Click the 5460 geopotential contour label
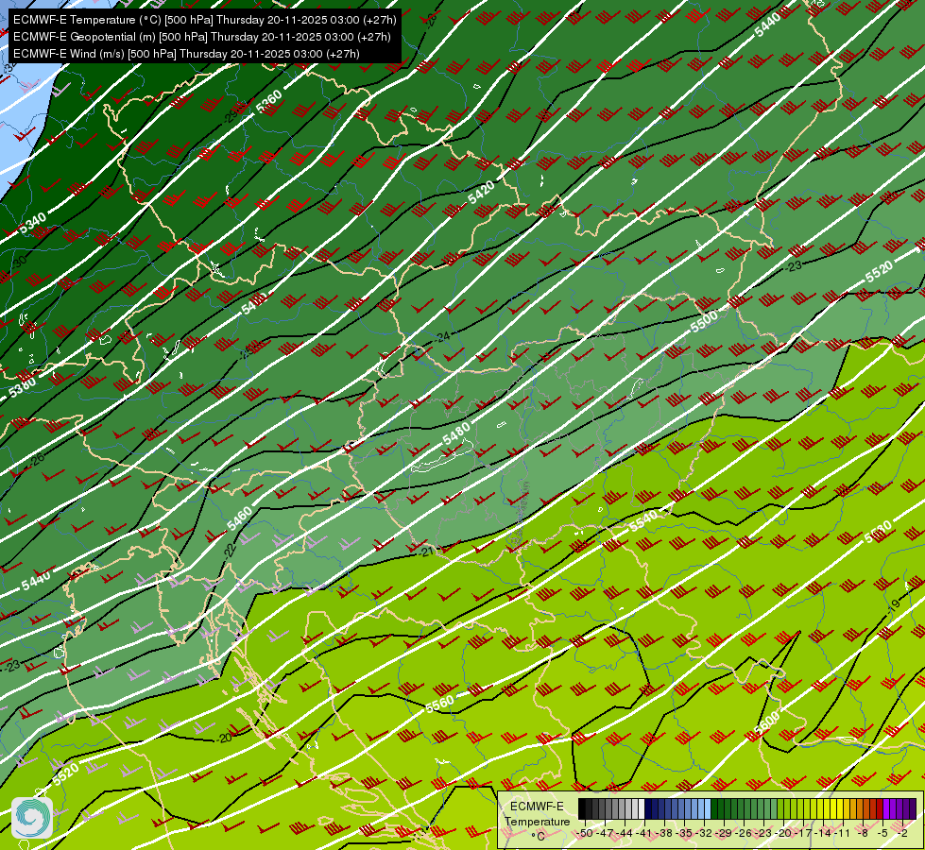The image size is (925, 850). click(239, 518)
